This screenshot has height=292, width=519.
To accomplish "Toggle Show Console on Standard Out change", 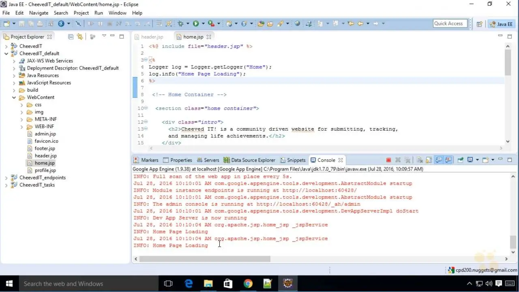I will coord(439,160).
